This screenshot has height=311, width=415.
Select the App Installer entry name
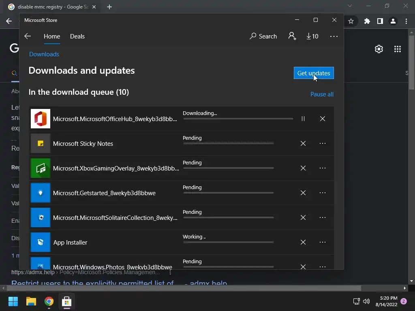70,243
